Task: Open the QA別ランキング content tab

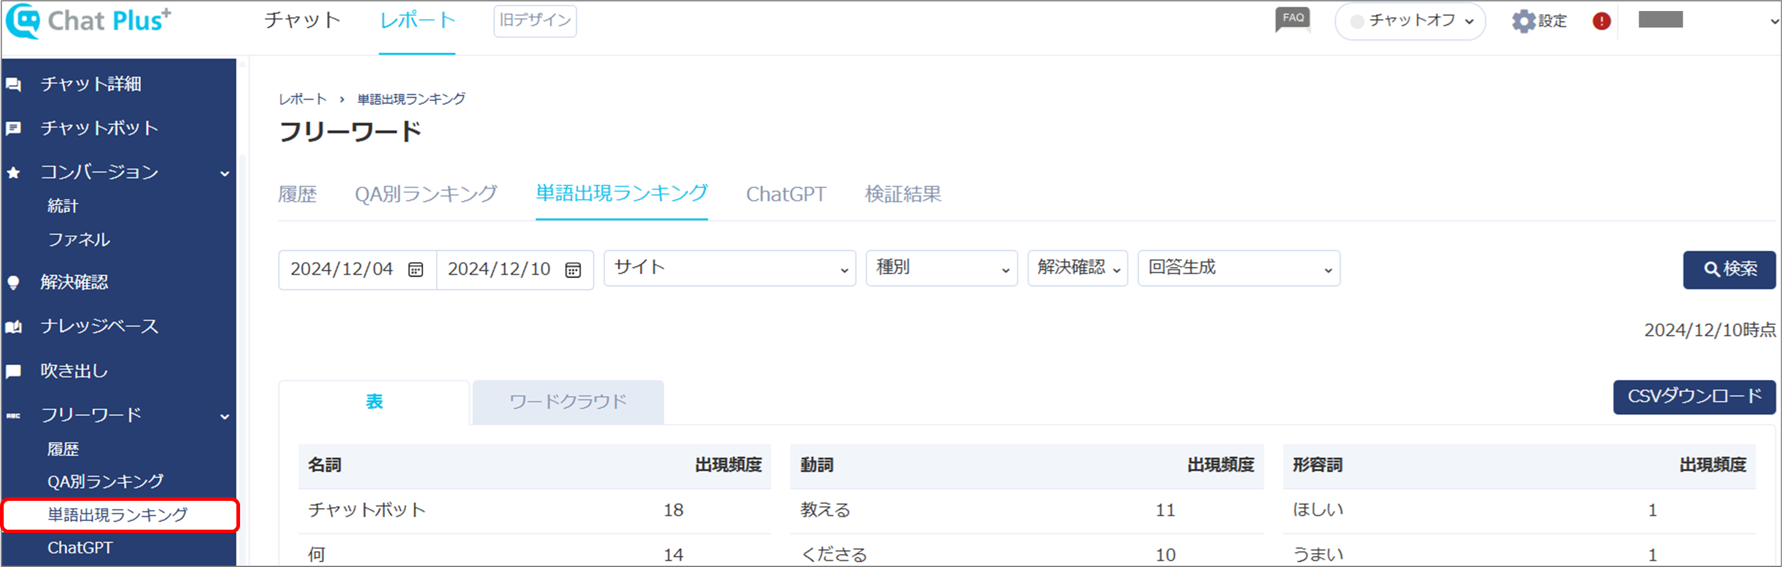Action: pyautogui.click(x=426, y=194)
